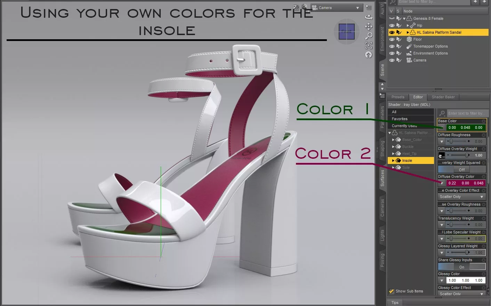Uncheck the Show Sub Items checkbox
The width and height of the screenshot is (491, 306).
(x=392, y=291)
